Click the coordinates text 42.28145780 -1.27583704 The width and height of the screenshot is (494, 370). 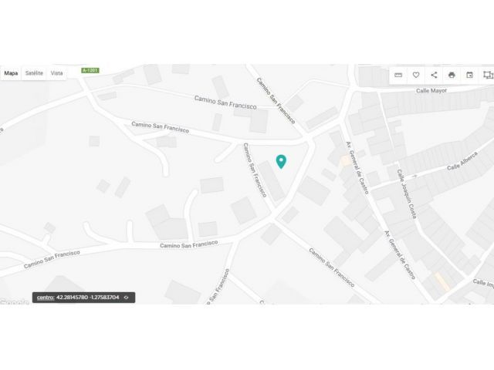click(x=87, y=298)
